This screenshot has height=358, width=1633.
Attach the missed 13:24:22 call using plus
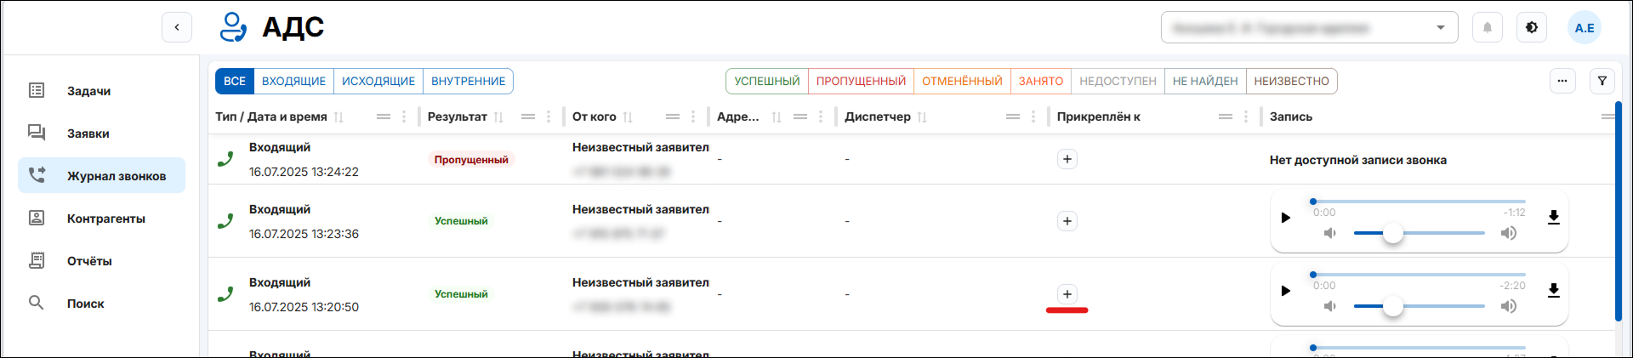[1067, 160]
